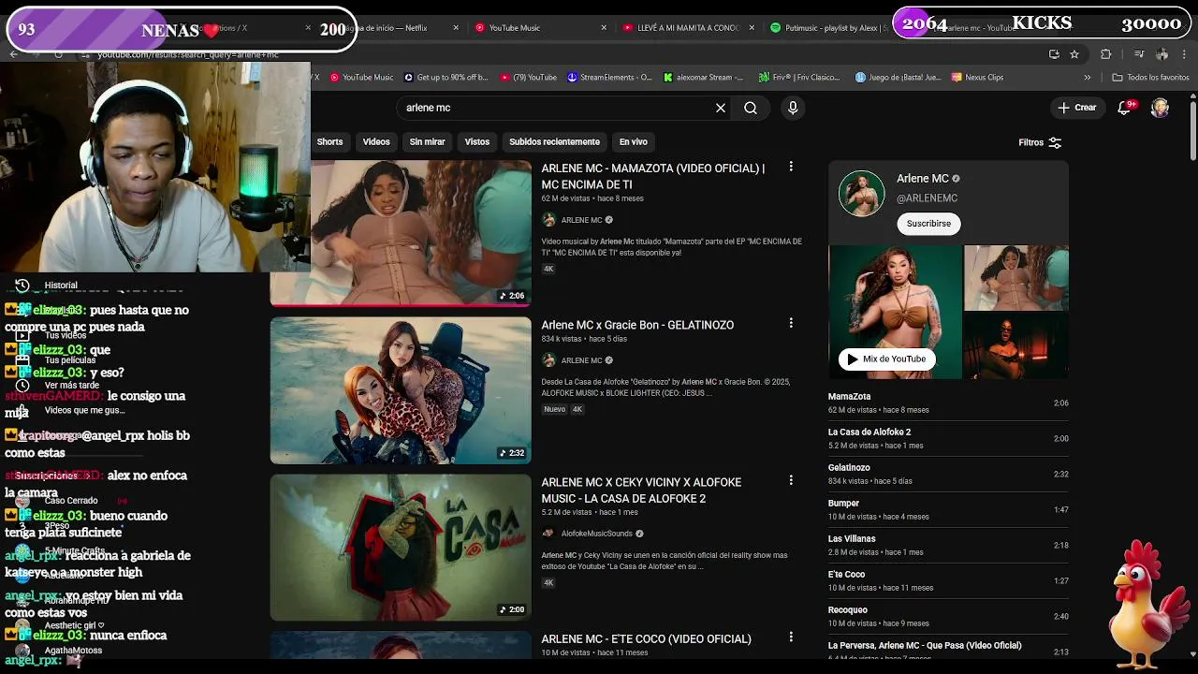The image size is (1198, 674).
Task: Open the Nexus Clips bookmark
Action: (x=977, y=78)
